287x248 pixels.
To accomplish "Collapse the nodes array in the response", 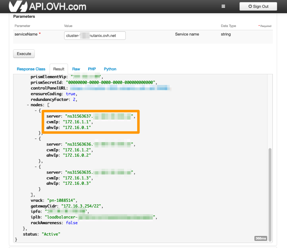I will tap(28, 104).
